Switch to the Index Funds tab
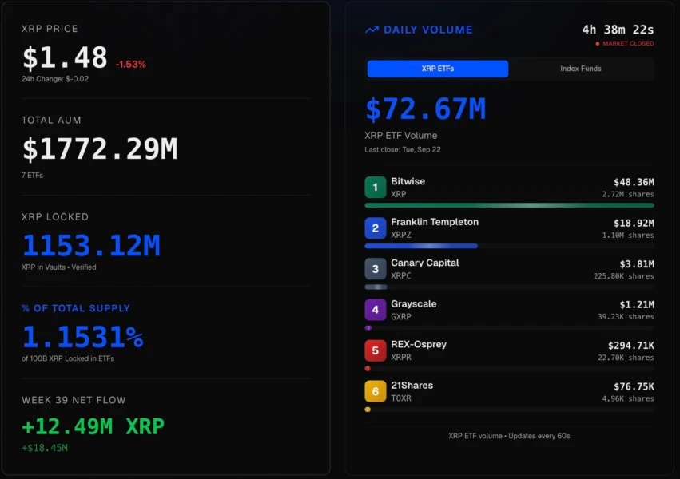The width and height of the screenshot is (680, 479). (581, 69)
